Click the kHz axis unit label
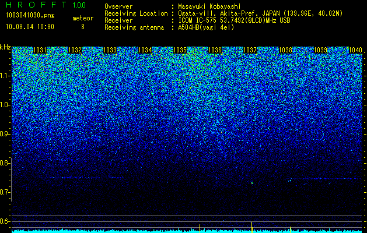 pos(5,47)
